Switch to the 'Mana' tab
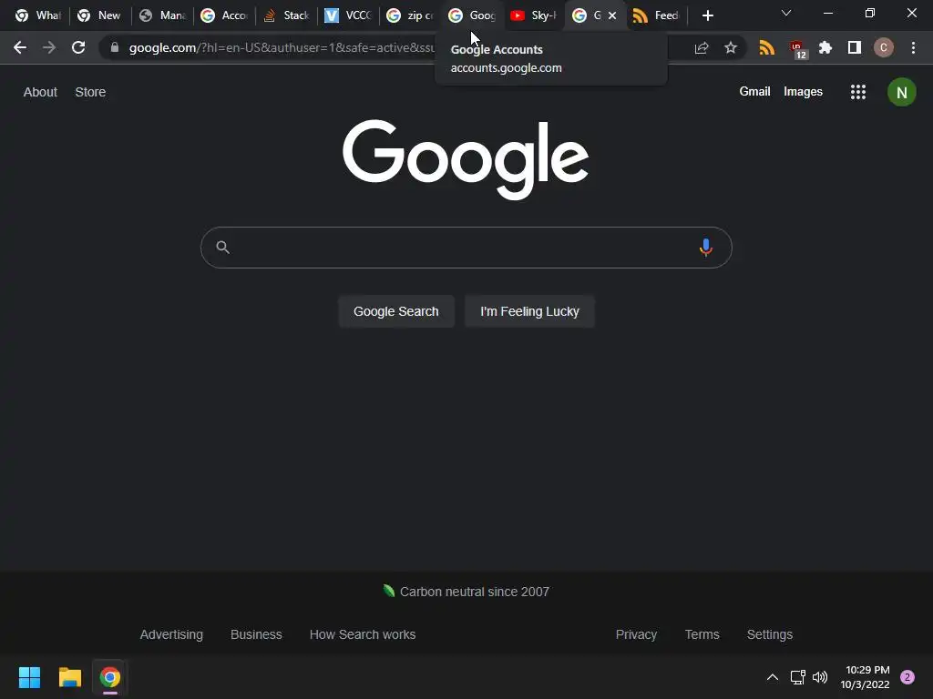933x699 pixels. 162,15
